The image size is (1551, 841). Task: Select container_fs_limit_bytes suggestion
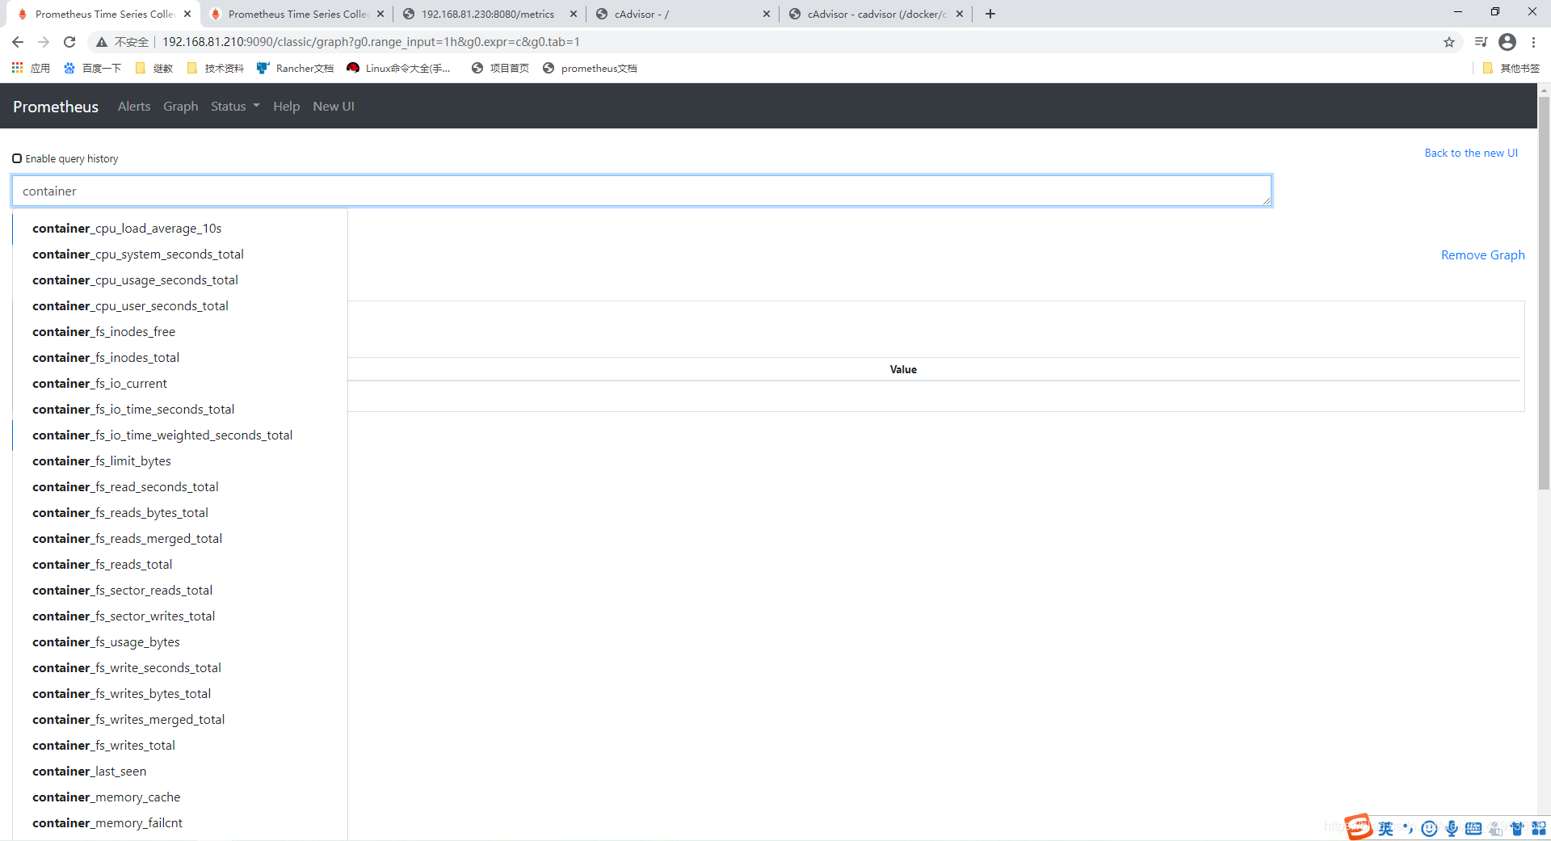pos(180,460)
